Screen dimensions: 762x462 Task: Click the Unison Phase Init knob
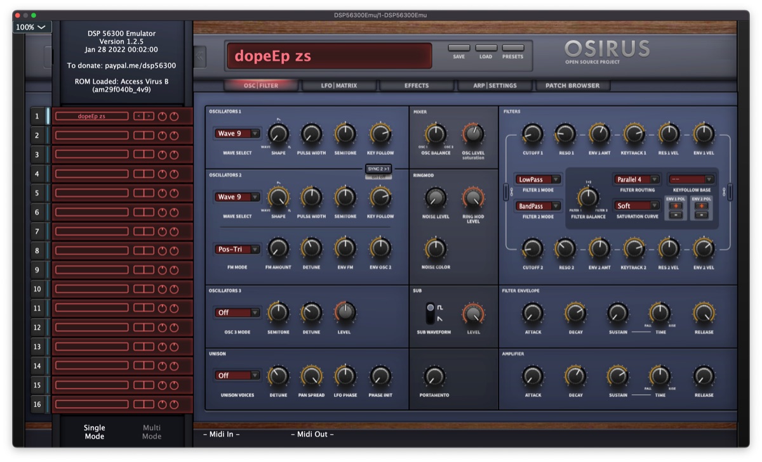point(380,376)
